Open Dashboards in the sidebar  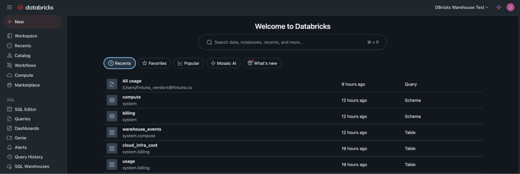point(27,128)
